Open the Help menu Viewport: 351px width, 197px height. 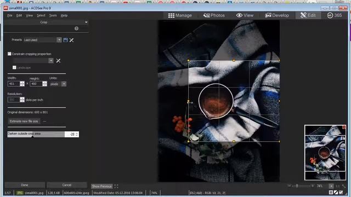64,15
